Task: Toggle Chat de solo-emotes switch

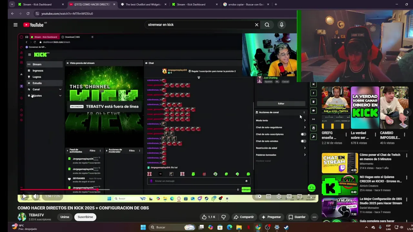Action: click(303, 141)
